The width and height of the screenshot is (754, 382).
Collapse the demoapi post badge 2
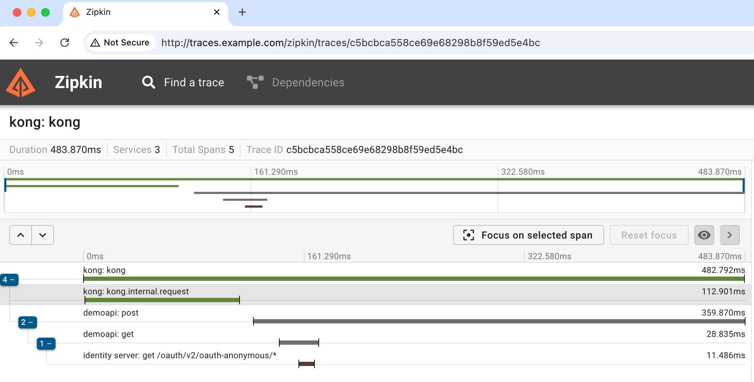pos(27,322)
